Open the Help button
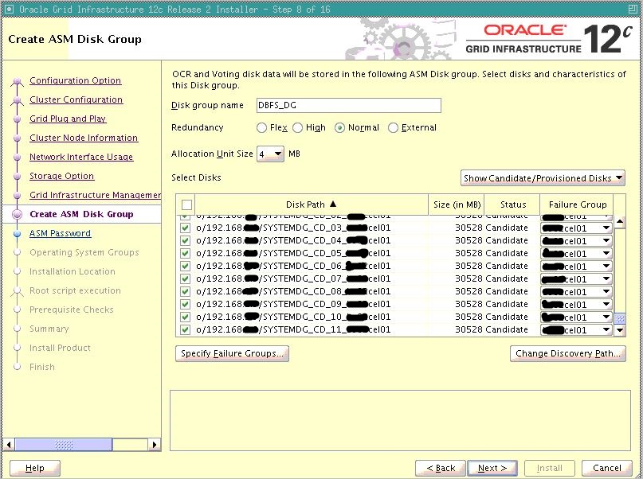The width and height of the screenshot is (643, 479). tap(35, 468)
